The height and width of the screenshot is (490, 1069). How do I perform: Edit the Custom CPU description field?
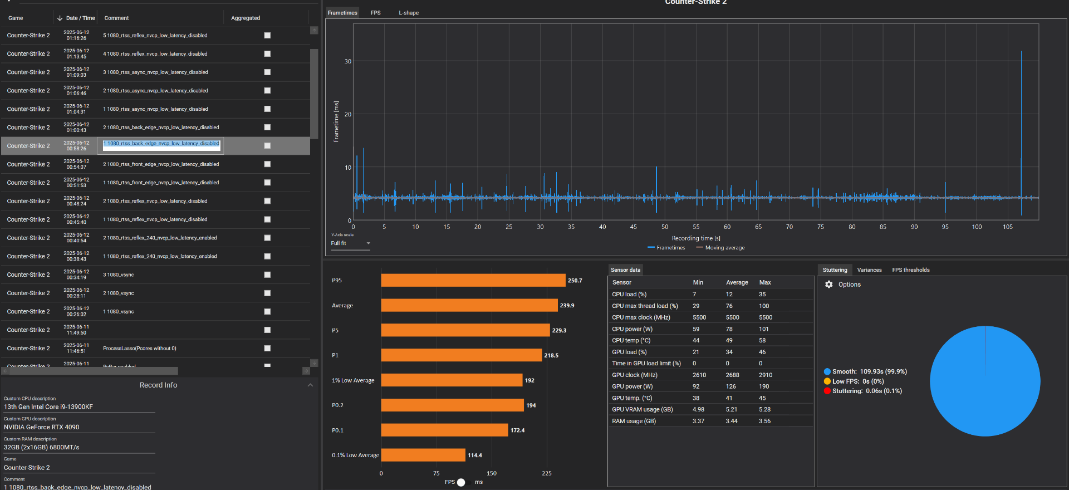(80, 407)
